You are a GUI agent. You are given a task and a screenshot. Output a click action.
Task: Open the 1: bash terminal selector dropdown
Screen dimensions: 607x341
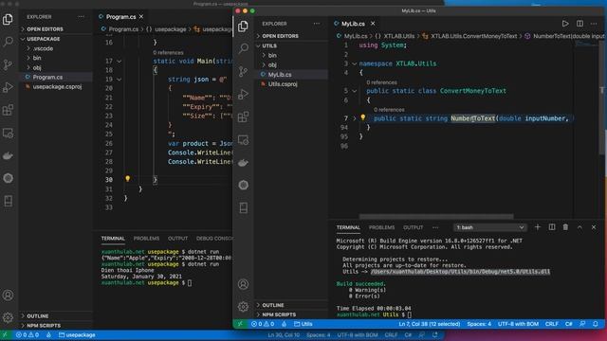tap(489, 227)
